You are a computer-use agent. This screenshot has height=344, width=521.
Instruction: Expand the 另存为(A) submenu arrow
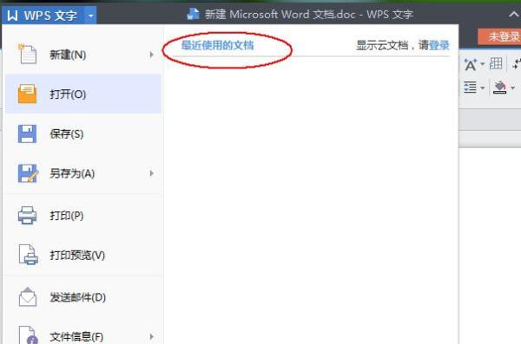point(151,173)
